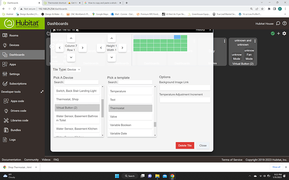Collapse the Developer tools section
The height and width of the screenshot is (180, 289).
coord(42,91)
